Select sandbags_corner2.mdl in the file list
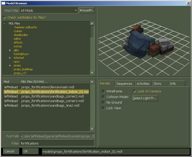The width and height of the screenshot is (192, 157). tap(46, 96)
